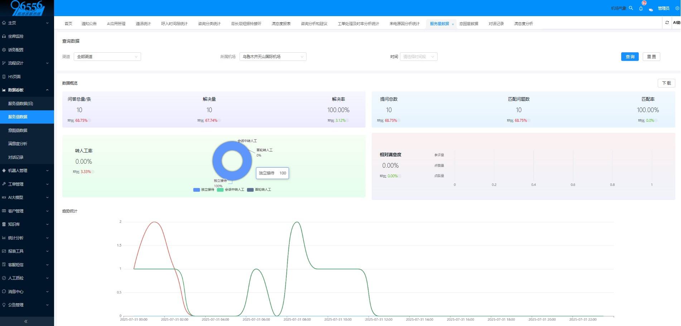The height and width of the screenshot is (326, 681).
Task: Open the 所属机场 airport dropdown
Action: [x=272, y=57]
